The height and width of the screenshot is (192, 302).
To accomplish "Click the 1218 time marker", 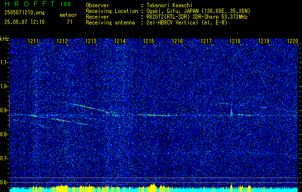I will tap(235, 41).
